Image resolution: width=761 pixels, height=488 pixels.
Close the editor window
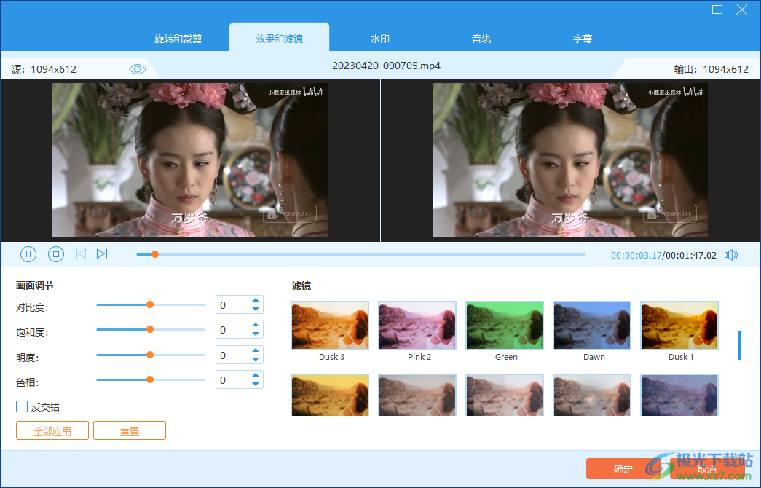tap(741, 9)
